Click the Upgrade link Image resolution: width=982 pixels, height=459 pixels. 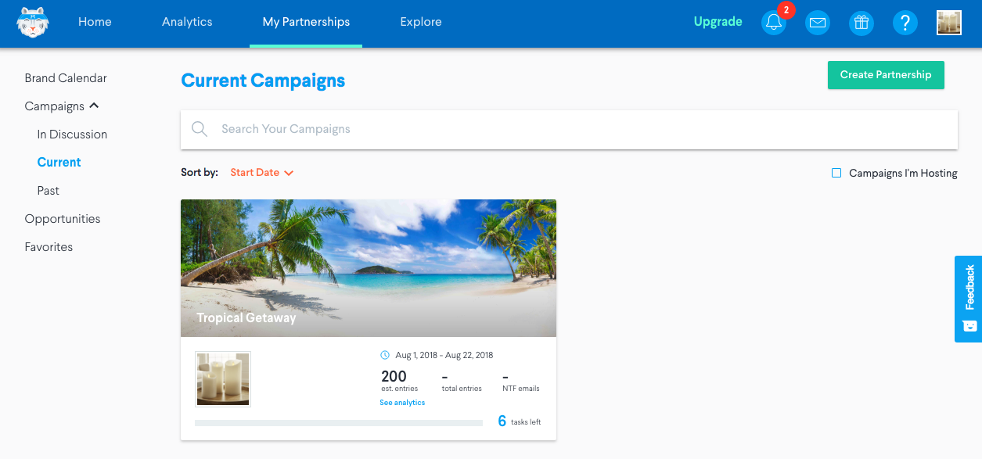click(718, 22)
